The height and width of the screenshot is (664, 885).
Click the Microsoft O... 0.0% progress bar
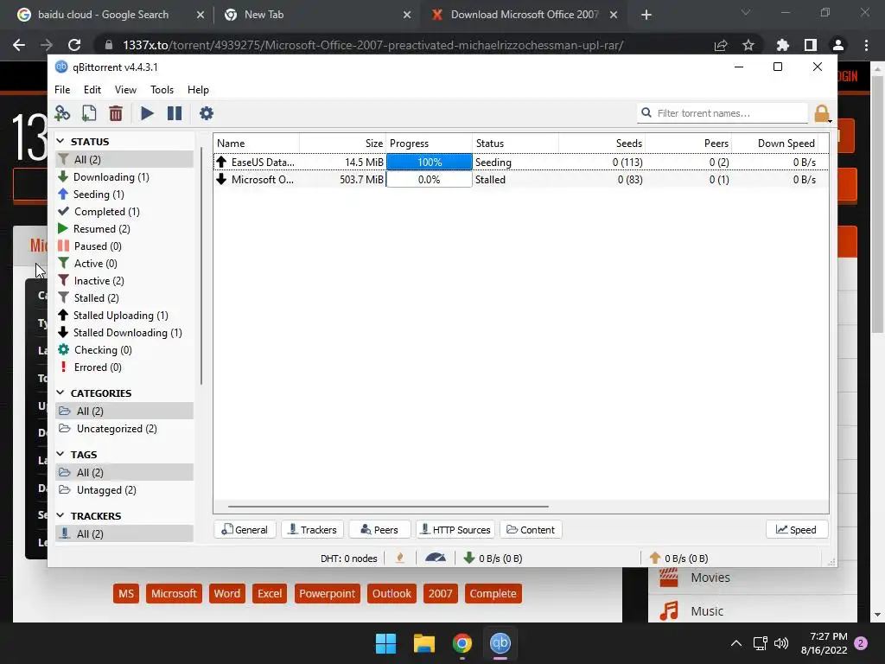[x=429, y=180]
